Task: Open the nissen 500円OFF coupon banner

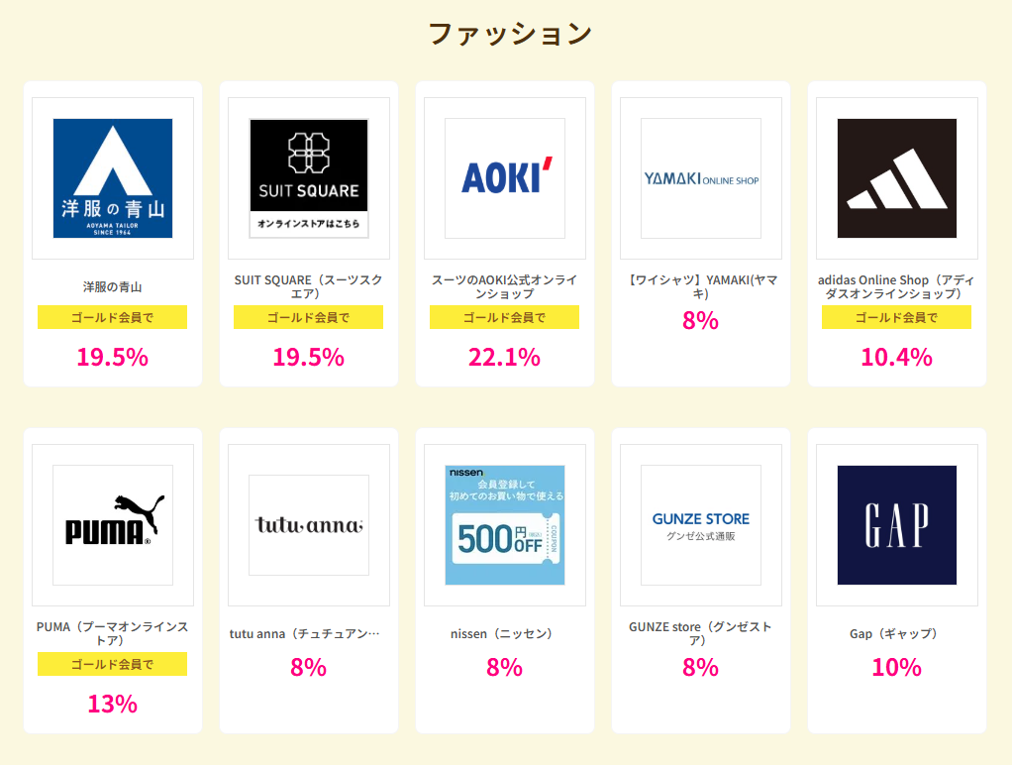Action: (505, 525)
